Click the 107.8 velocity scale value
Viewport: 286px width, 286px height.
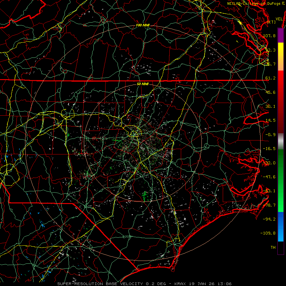tap(269, 36)
